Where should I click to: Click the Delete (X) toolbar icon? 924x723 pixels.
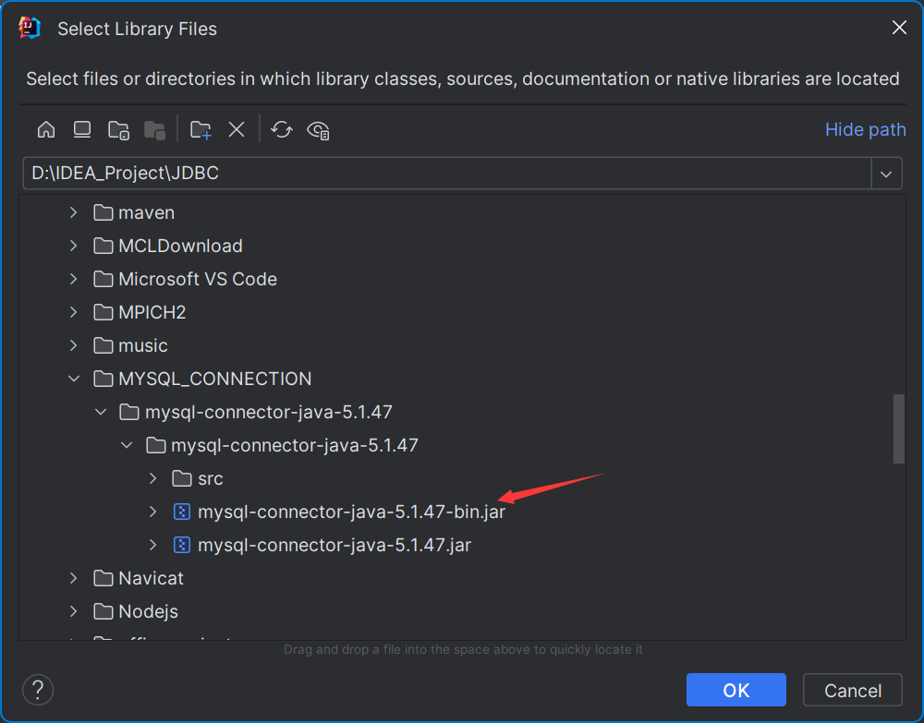[x=237, y=129]
